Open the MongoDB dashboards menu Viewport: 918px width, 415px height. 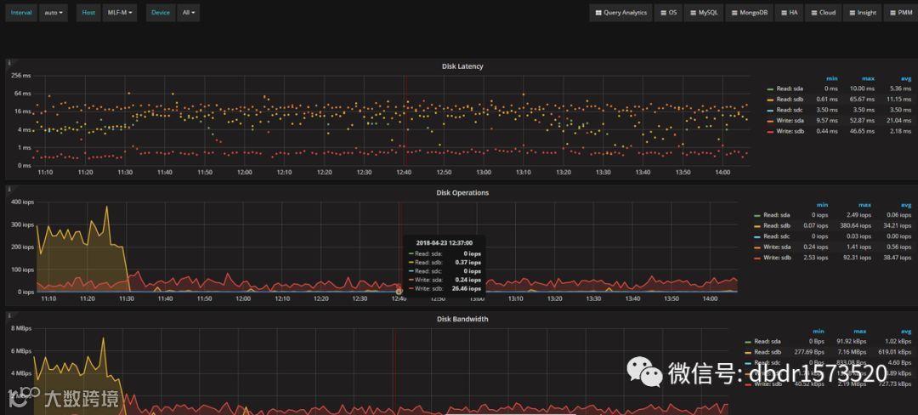750,12
